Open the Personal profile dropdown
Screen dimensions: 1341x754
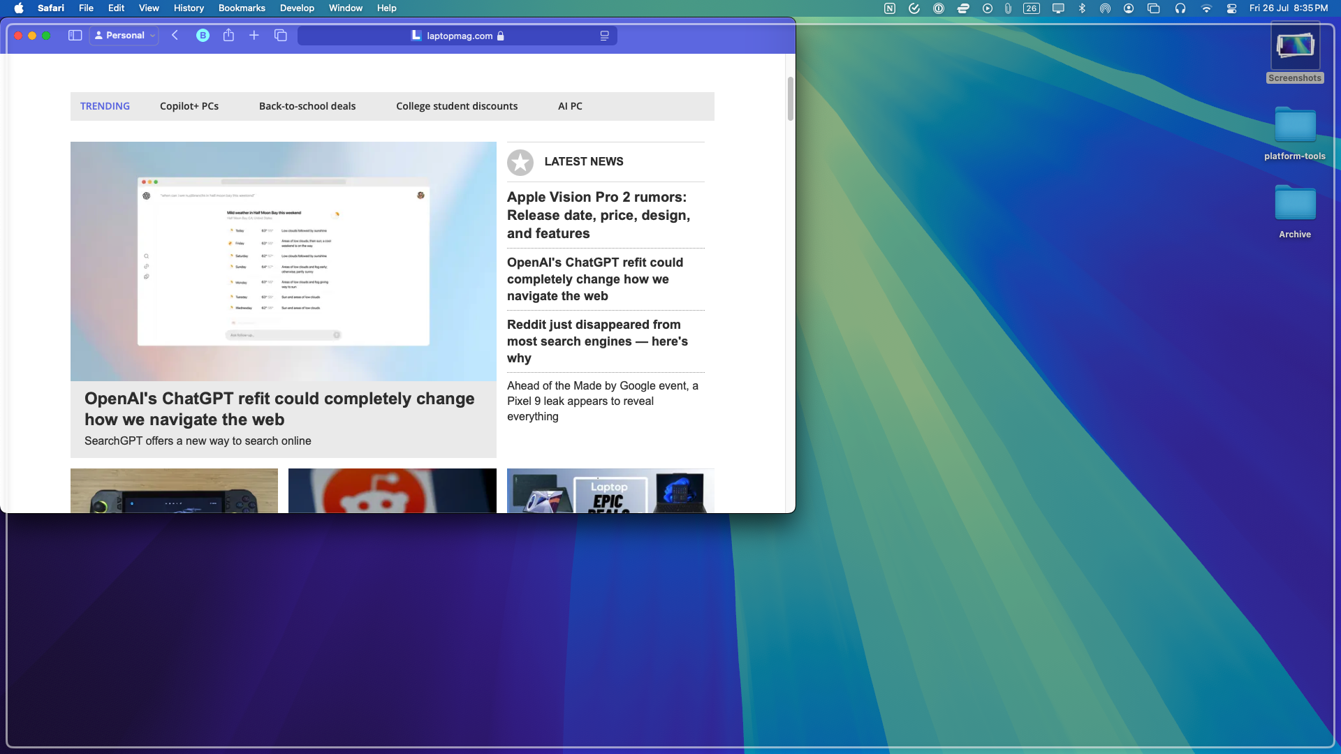[124, 36]
